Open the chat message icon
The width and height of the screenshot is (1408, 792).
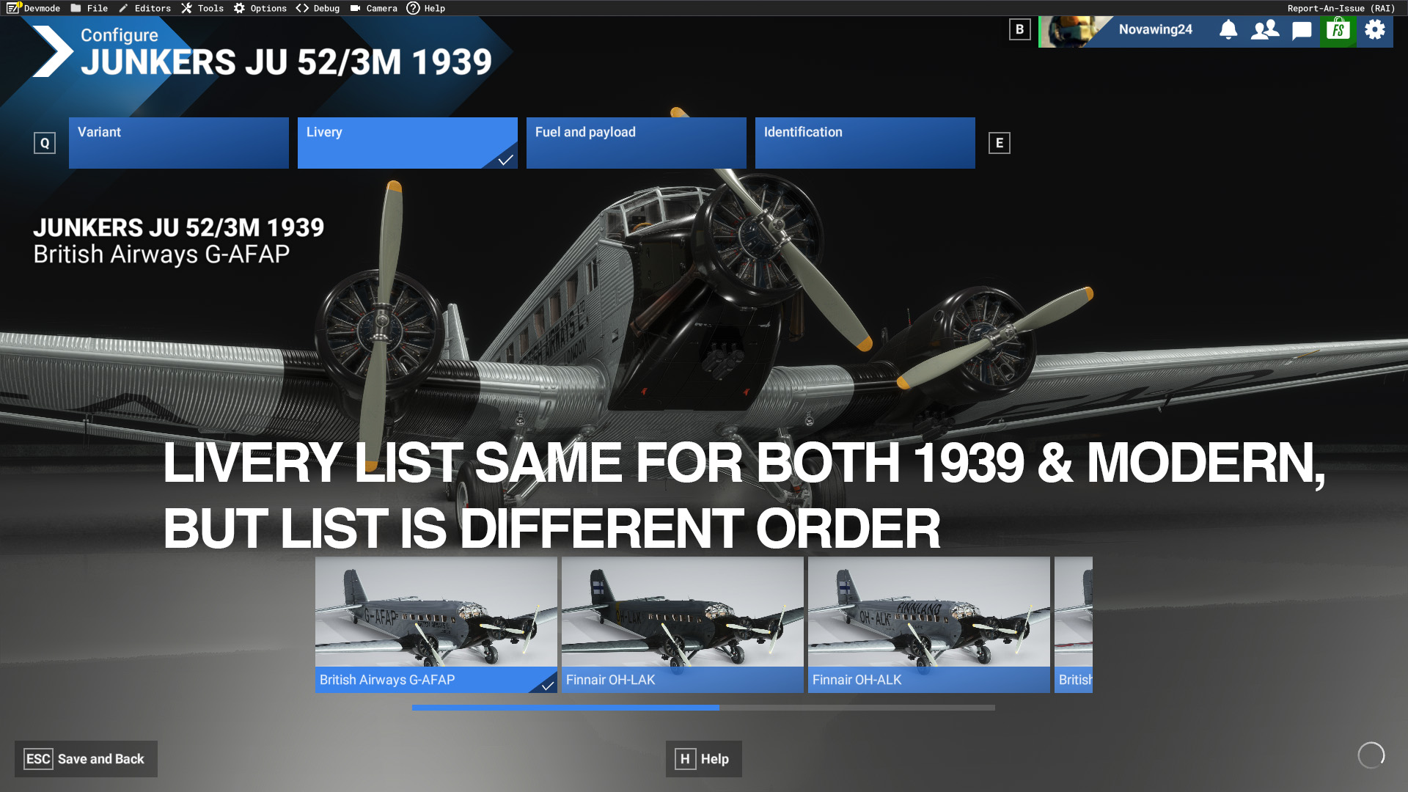(1302, 31)
